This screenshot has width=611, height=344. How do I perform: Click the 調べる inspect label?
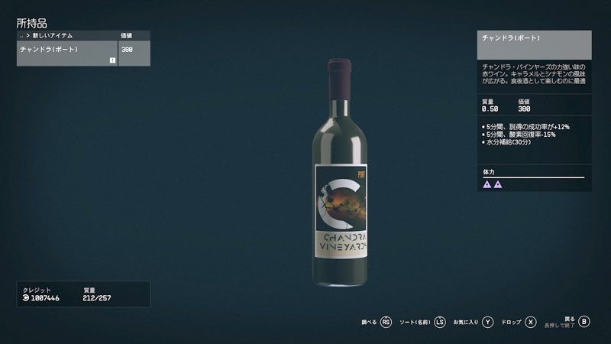[x=369, y=322]
